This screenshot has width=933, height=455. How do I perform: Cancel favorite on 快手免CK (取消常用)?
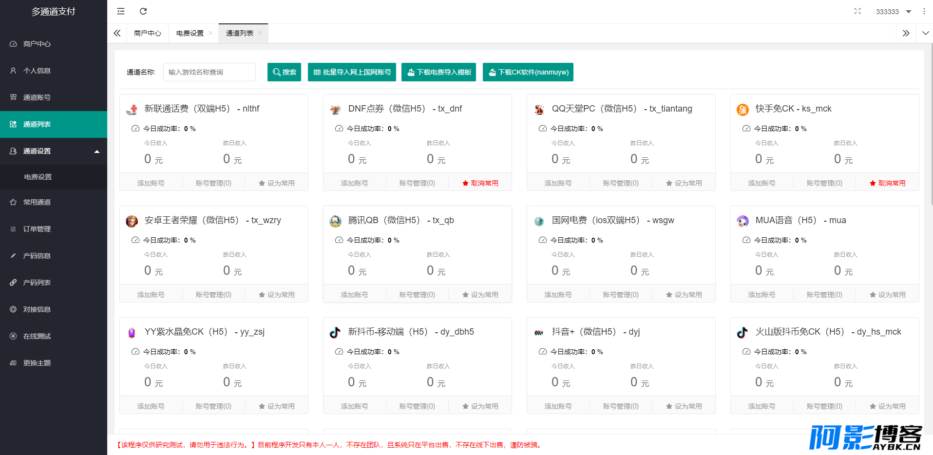tap(888, 183)
